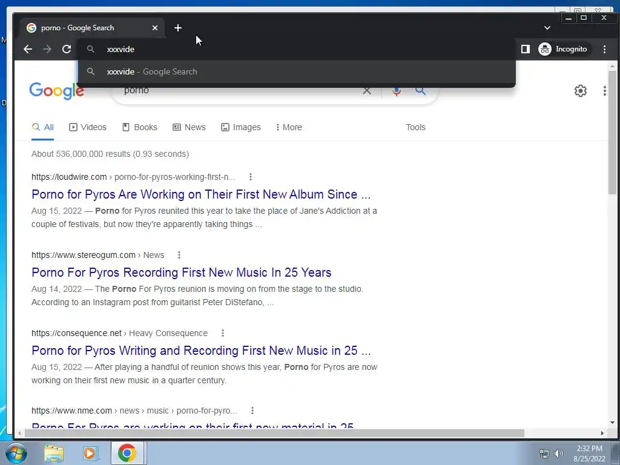Switch to the Books tab
This screenshot has width=620, height=465.
[140, 127]
